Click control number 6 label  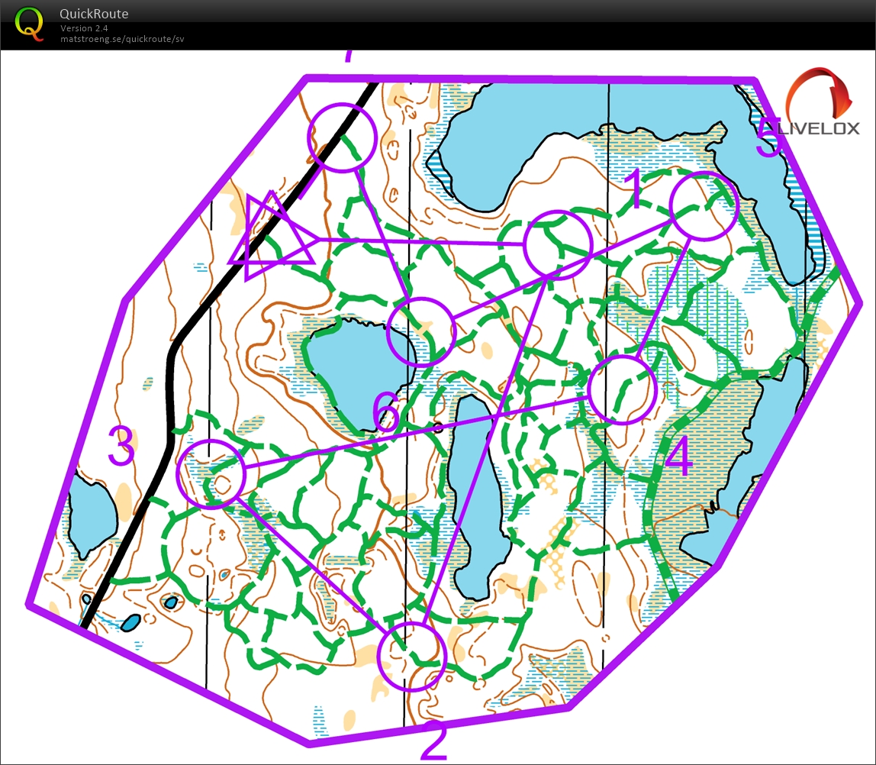tap(387, 412)
